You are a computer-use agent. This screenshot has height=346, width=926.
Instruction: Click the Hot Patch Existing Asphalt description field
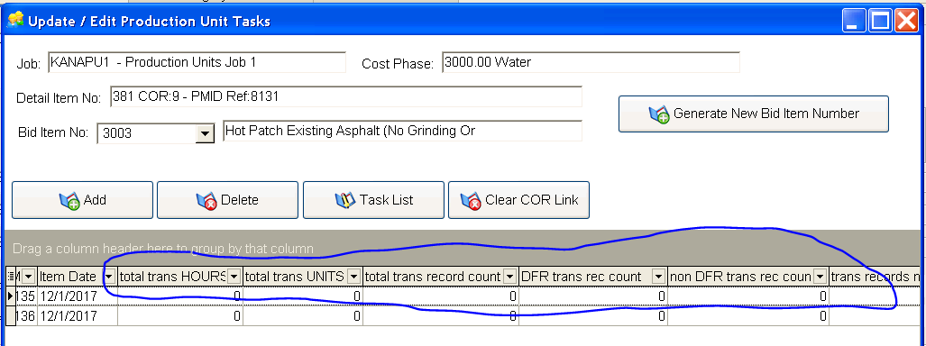402,131
